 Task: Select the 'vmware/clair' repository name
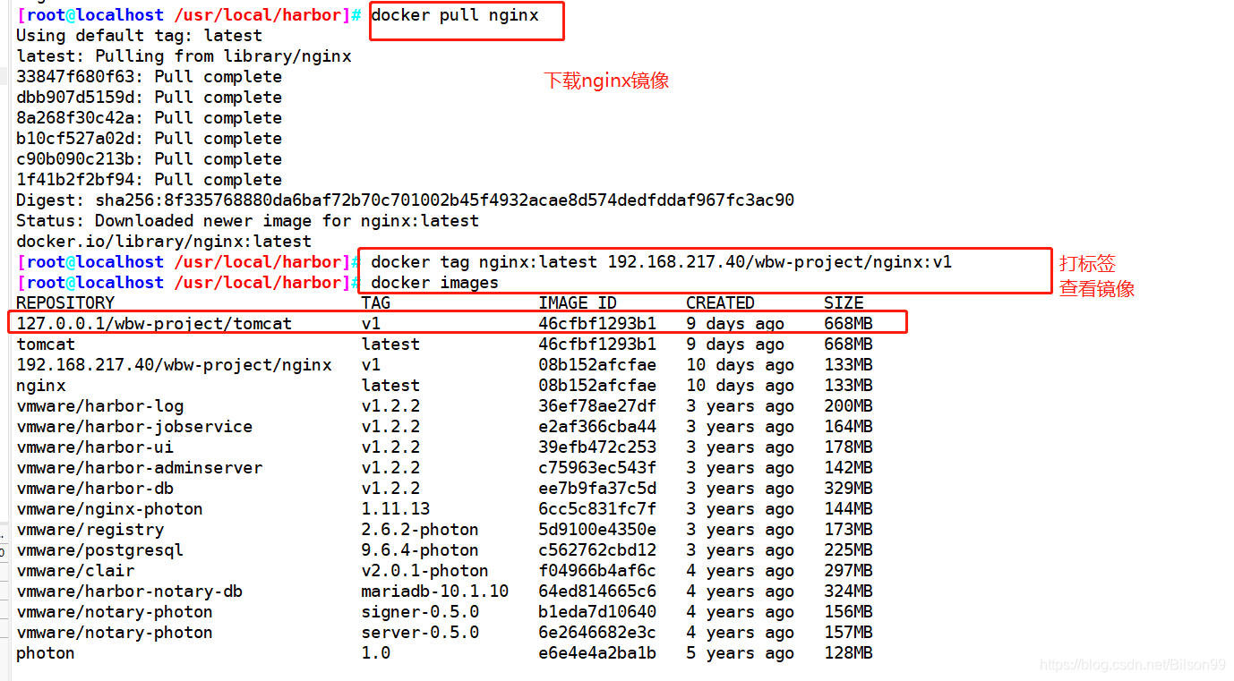pyautogui.click(x=75, y=571)
